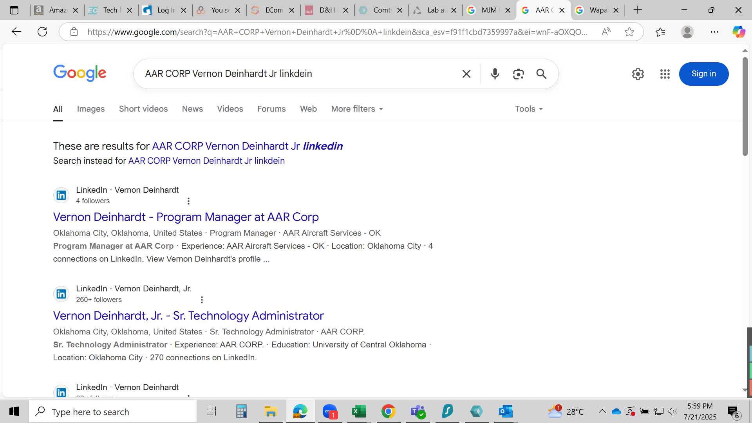Close the Tech browser tab
Image resolution: width=752 pixels, height=423 pixels.
click(x=130, y=10)
